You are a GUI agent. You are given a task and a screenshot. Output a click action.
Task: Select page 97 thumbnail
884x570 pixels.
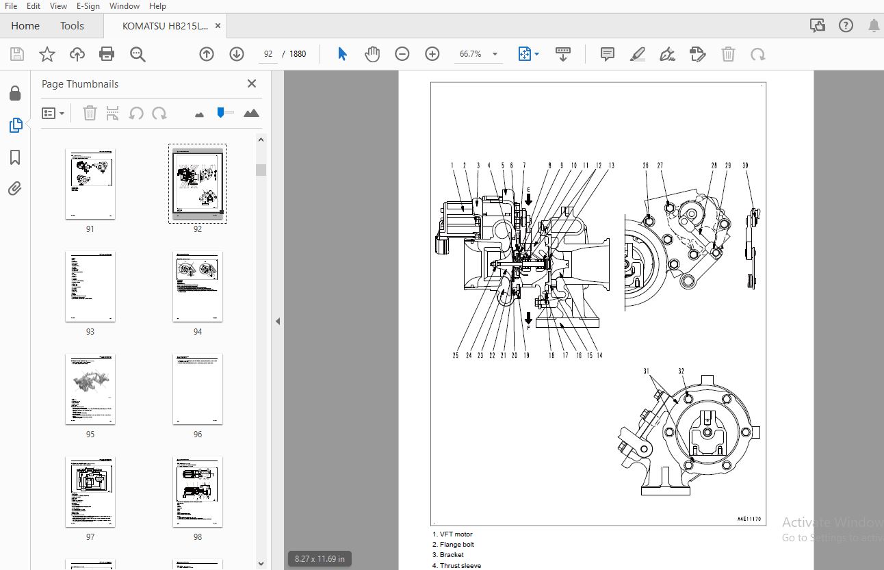coord(90,491)
